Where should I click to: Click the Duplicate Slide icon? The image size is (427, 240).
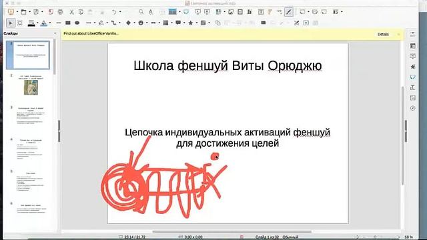tap(315, 12)
